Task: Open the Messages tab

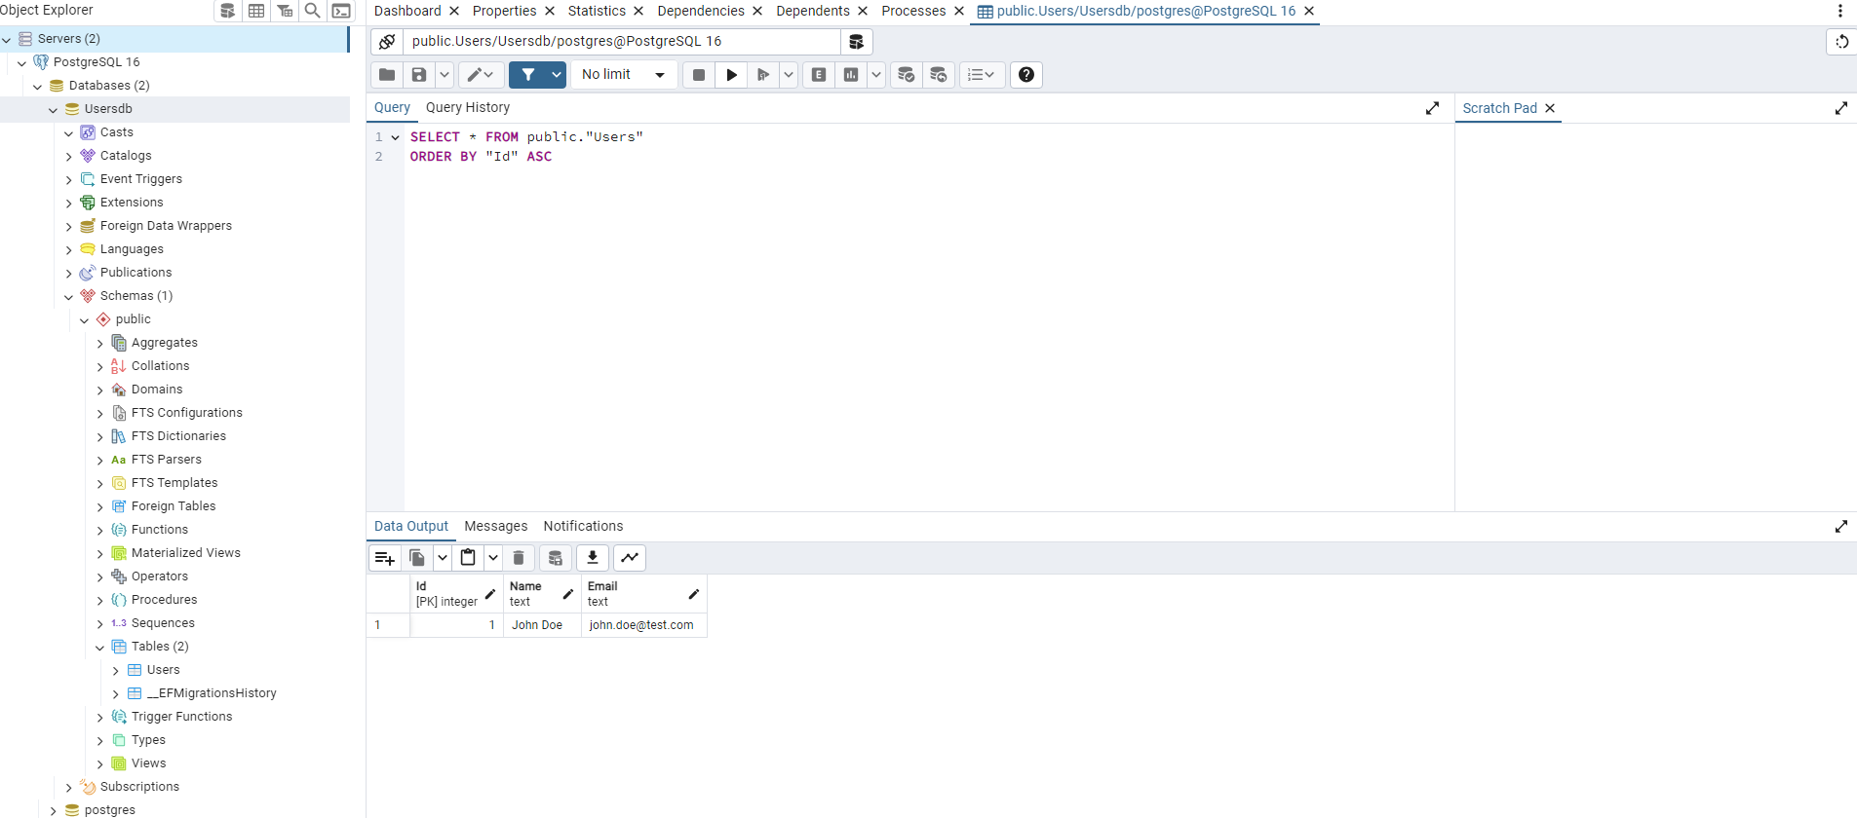Action: 496,527
